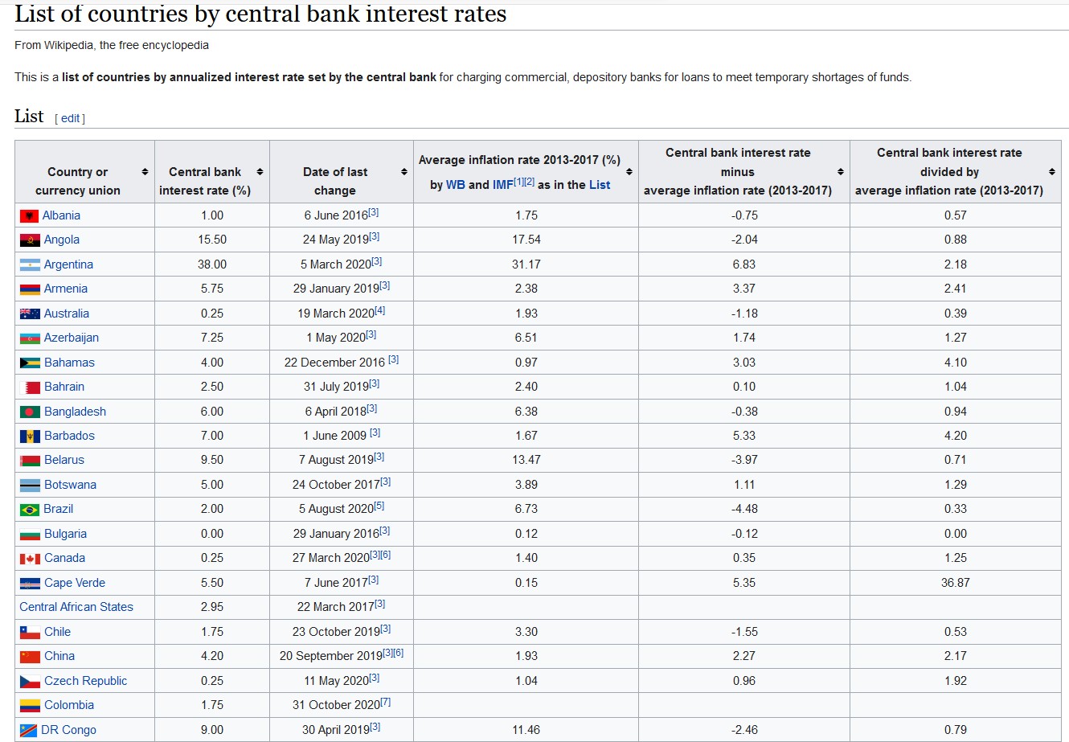Click the Canada flag icon
The height and width of the screenshot is (742, 1069).
click(30, 559)
